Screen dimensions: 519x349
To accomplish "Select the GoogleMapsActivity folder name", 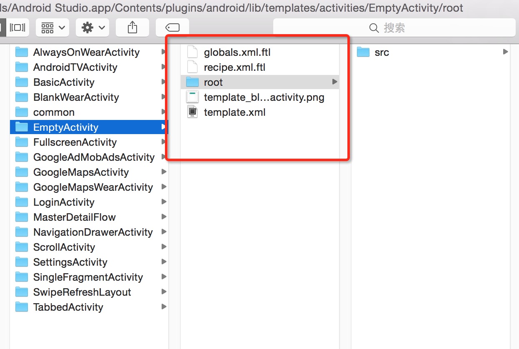I will (x=81, y=172).
